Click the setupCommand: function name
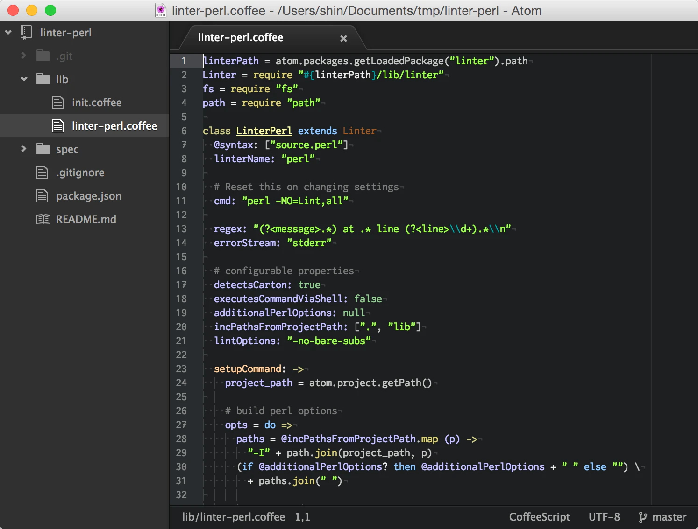The width and height of the screenshot is (698, 529). point(250,369)
